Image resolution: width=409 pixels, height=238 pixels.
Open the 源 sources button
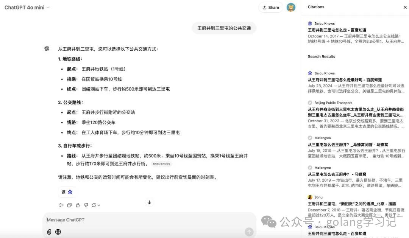point(67,192)
